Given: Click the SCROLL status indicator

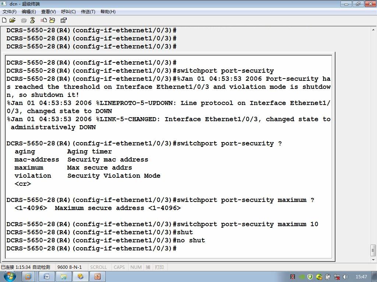Looking at the screenshot, I should [x=98, y=267].
